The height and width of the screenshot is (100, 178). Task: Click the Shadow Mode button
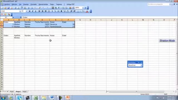click(167, 41)
